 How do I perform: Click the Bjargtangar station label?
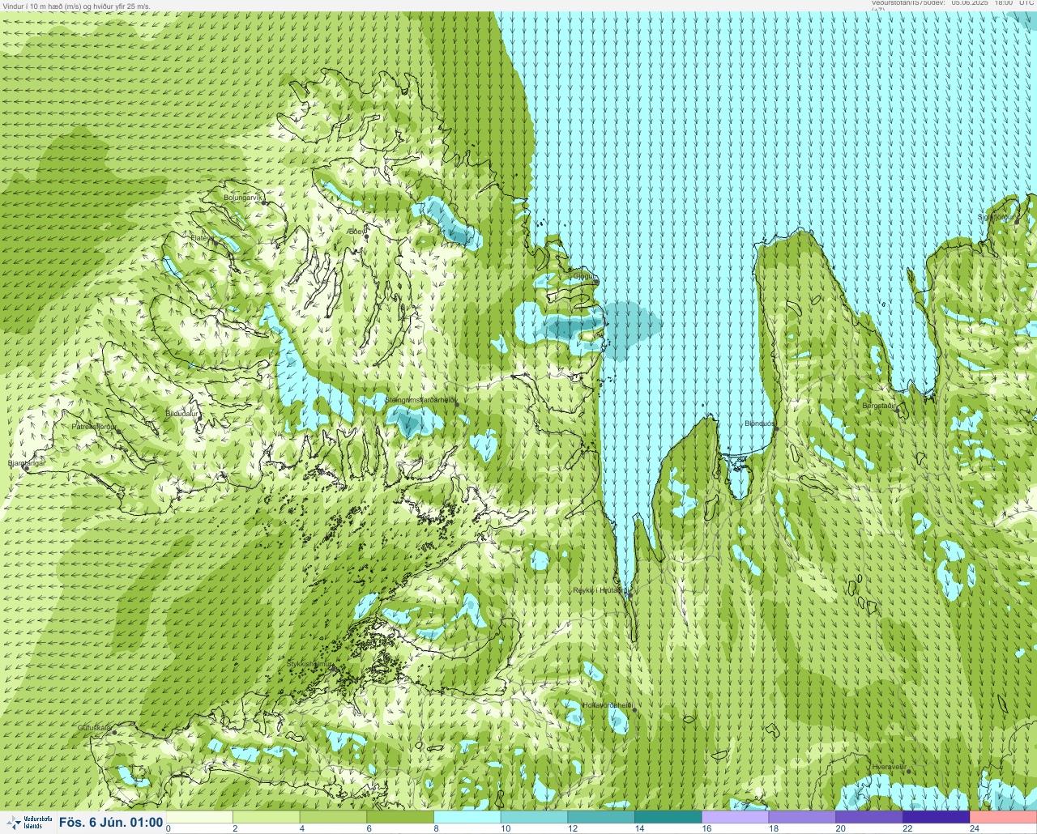tap(26, 463)
